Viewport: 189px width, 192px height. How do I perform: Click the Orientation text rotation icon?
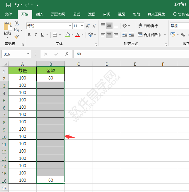125,26
